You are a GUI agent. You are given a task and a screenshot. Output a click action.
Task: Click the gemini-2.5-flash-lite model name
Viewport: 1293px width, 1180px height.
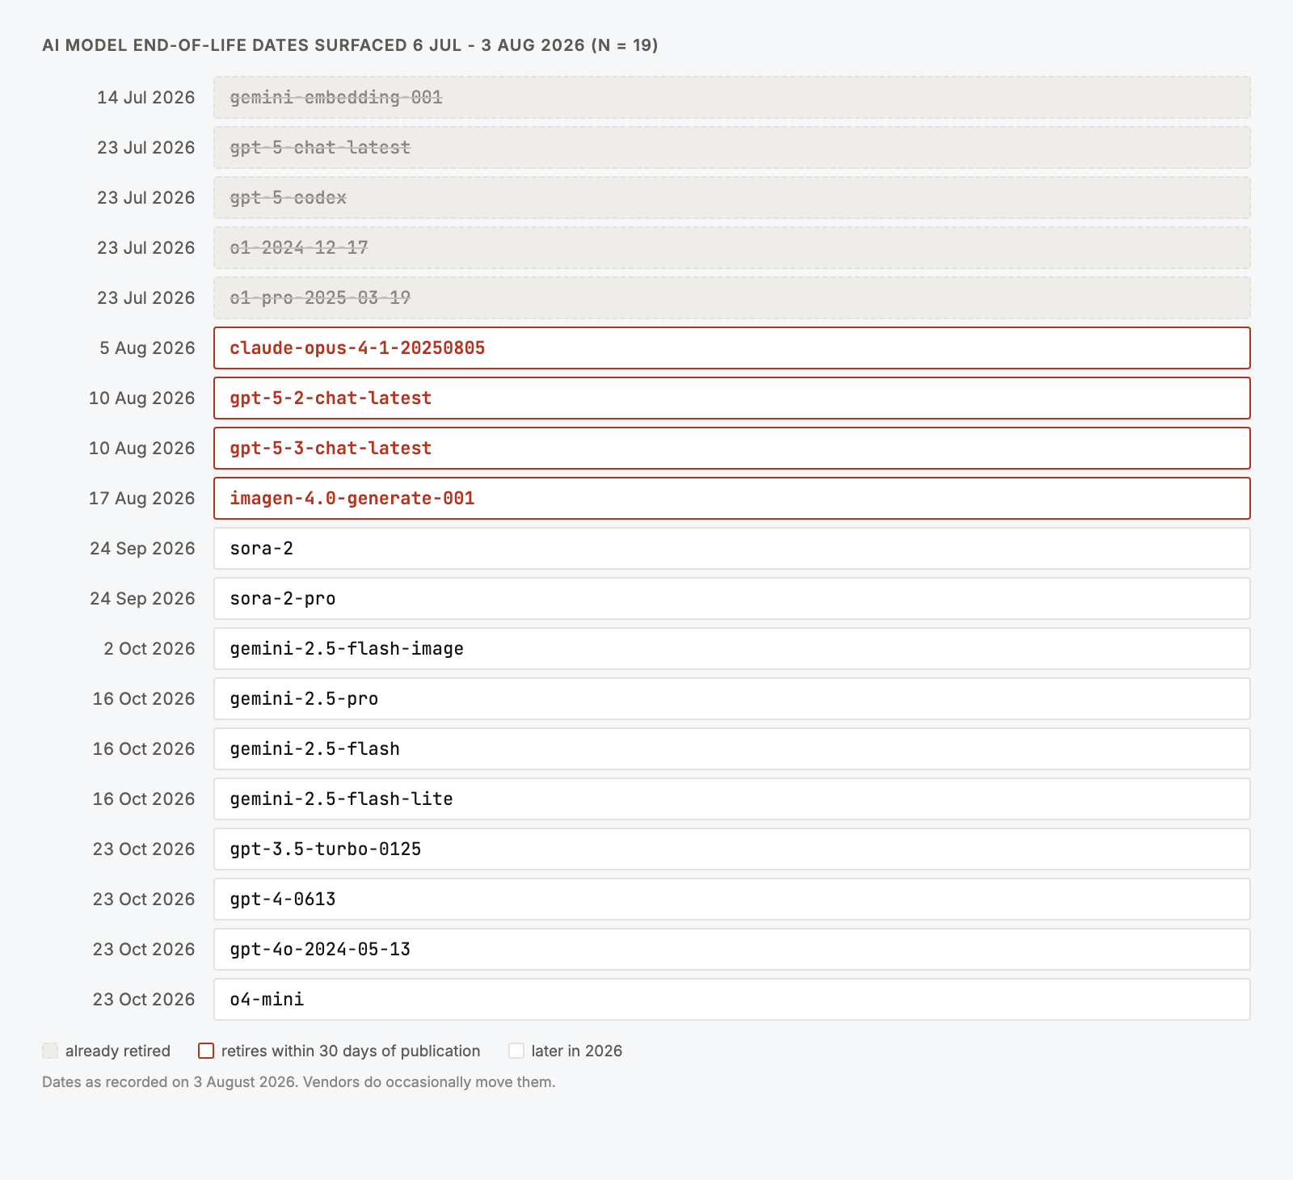(341, 799)
